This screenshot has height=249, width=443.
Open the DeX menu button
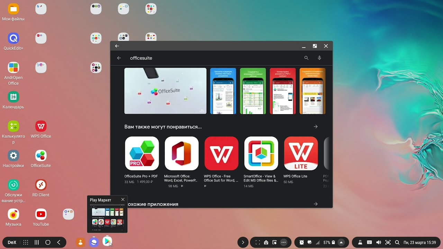point(12,242)
